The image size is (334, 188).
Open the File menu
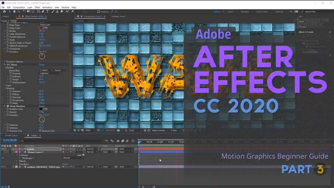[x=3, y=7]
